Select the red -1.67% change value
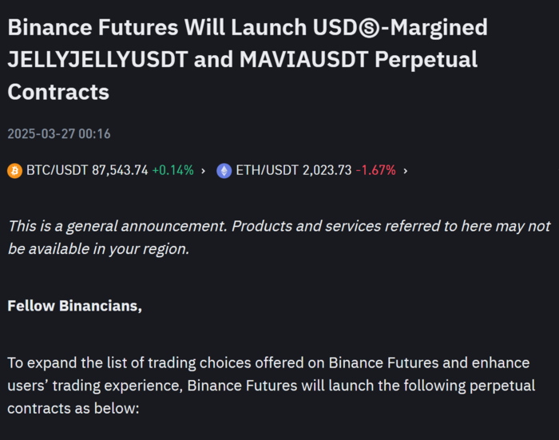The height and width of the screenshot is (440, 559). coord(376,170)
